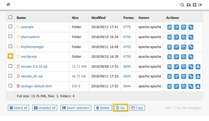Image resolution: width=209 pixels, height=121 pixels.
Task: Check the wordpress folder checkbox
Action: pos(10,56)
